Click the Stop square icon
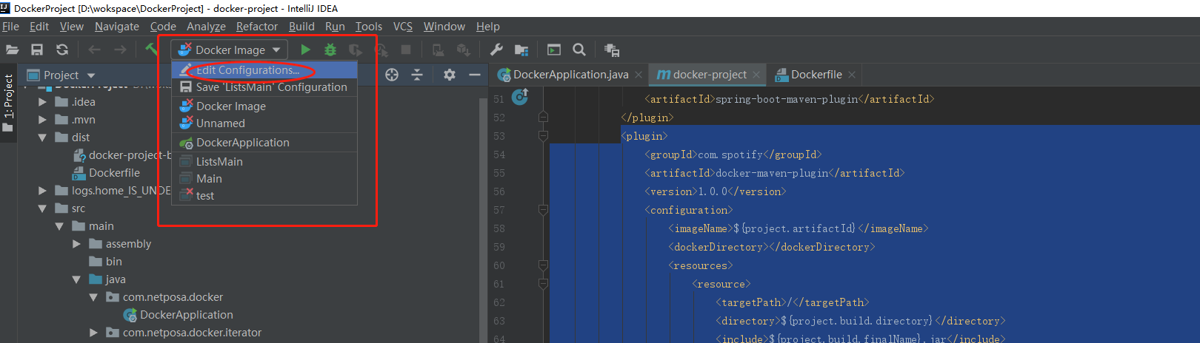This screenshot has width=1200, height=343. pos(406,50)
